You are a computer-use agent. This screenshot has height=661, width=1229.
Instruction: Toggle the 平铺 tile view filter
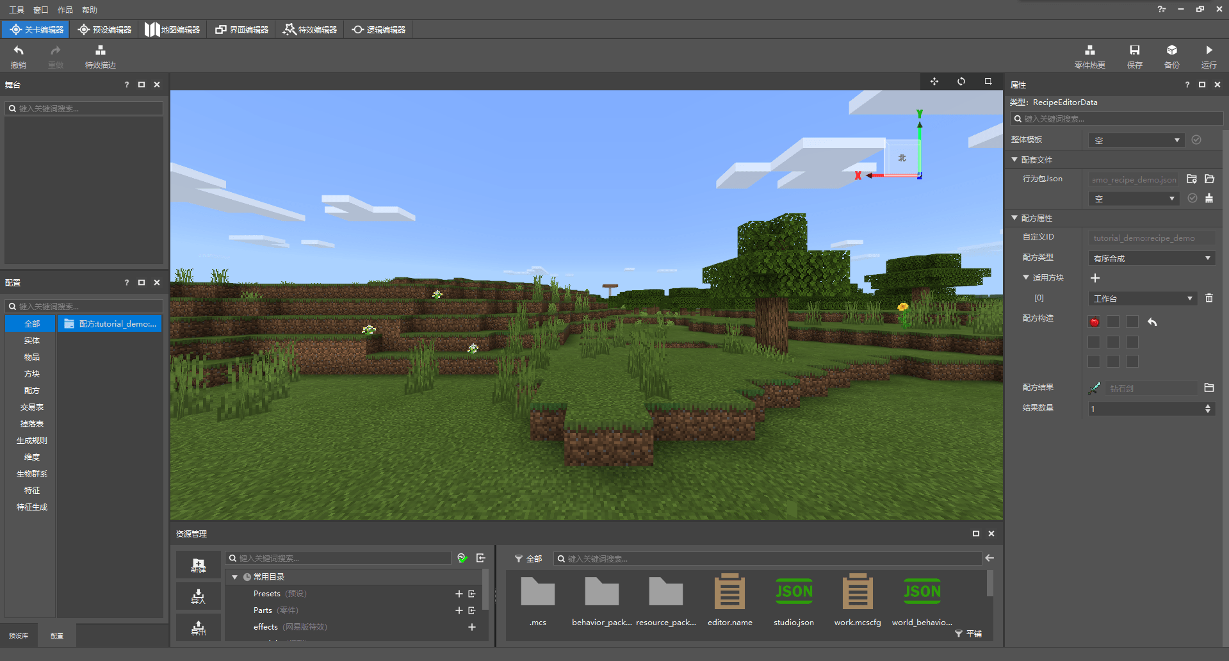968,633
